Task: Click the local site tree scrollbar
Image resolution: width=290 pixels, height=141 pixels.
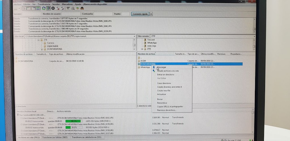Action: [x=134, y=44]
